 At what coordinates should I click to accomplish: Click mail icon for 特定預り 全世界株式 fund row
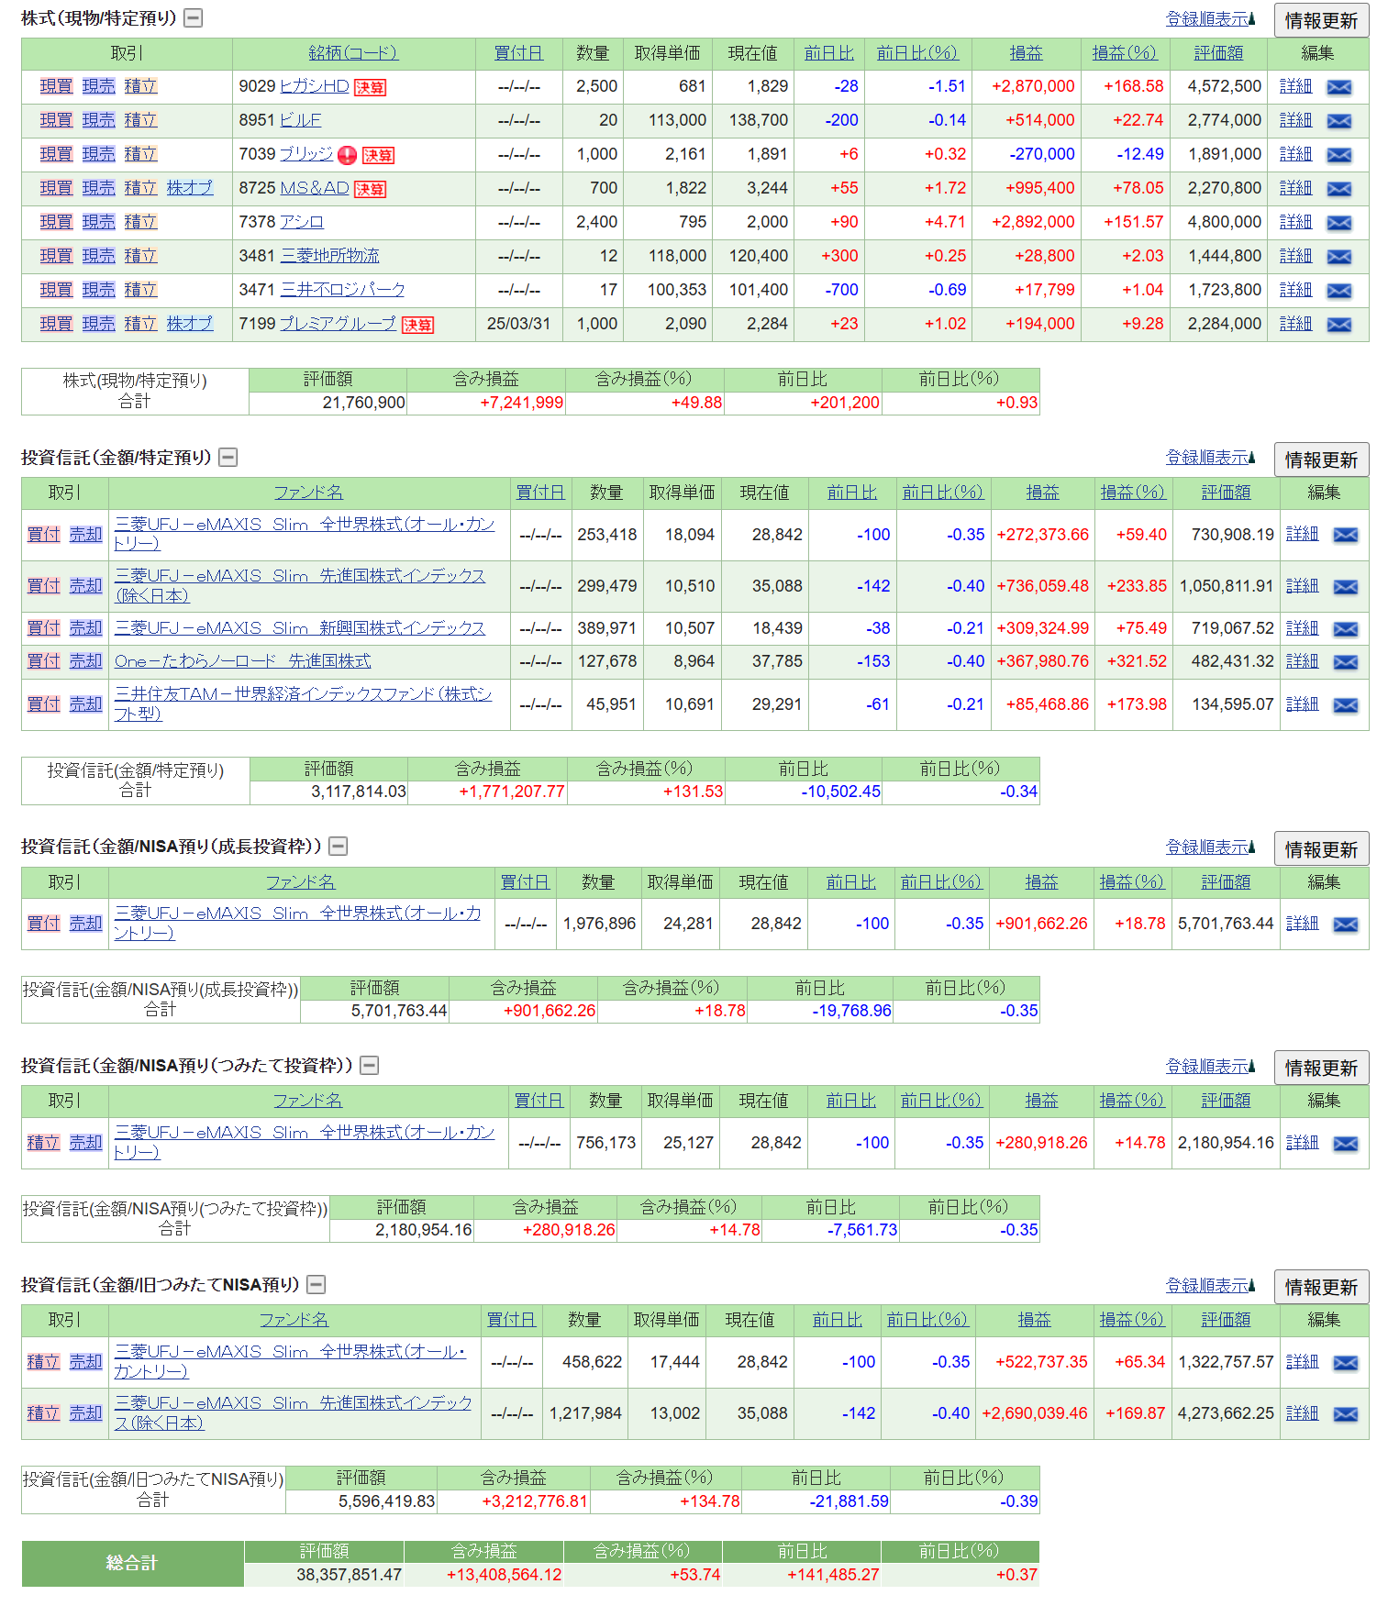[1345, 536]
